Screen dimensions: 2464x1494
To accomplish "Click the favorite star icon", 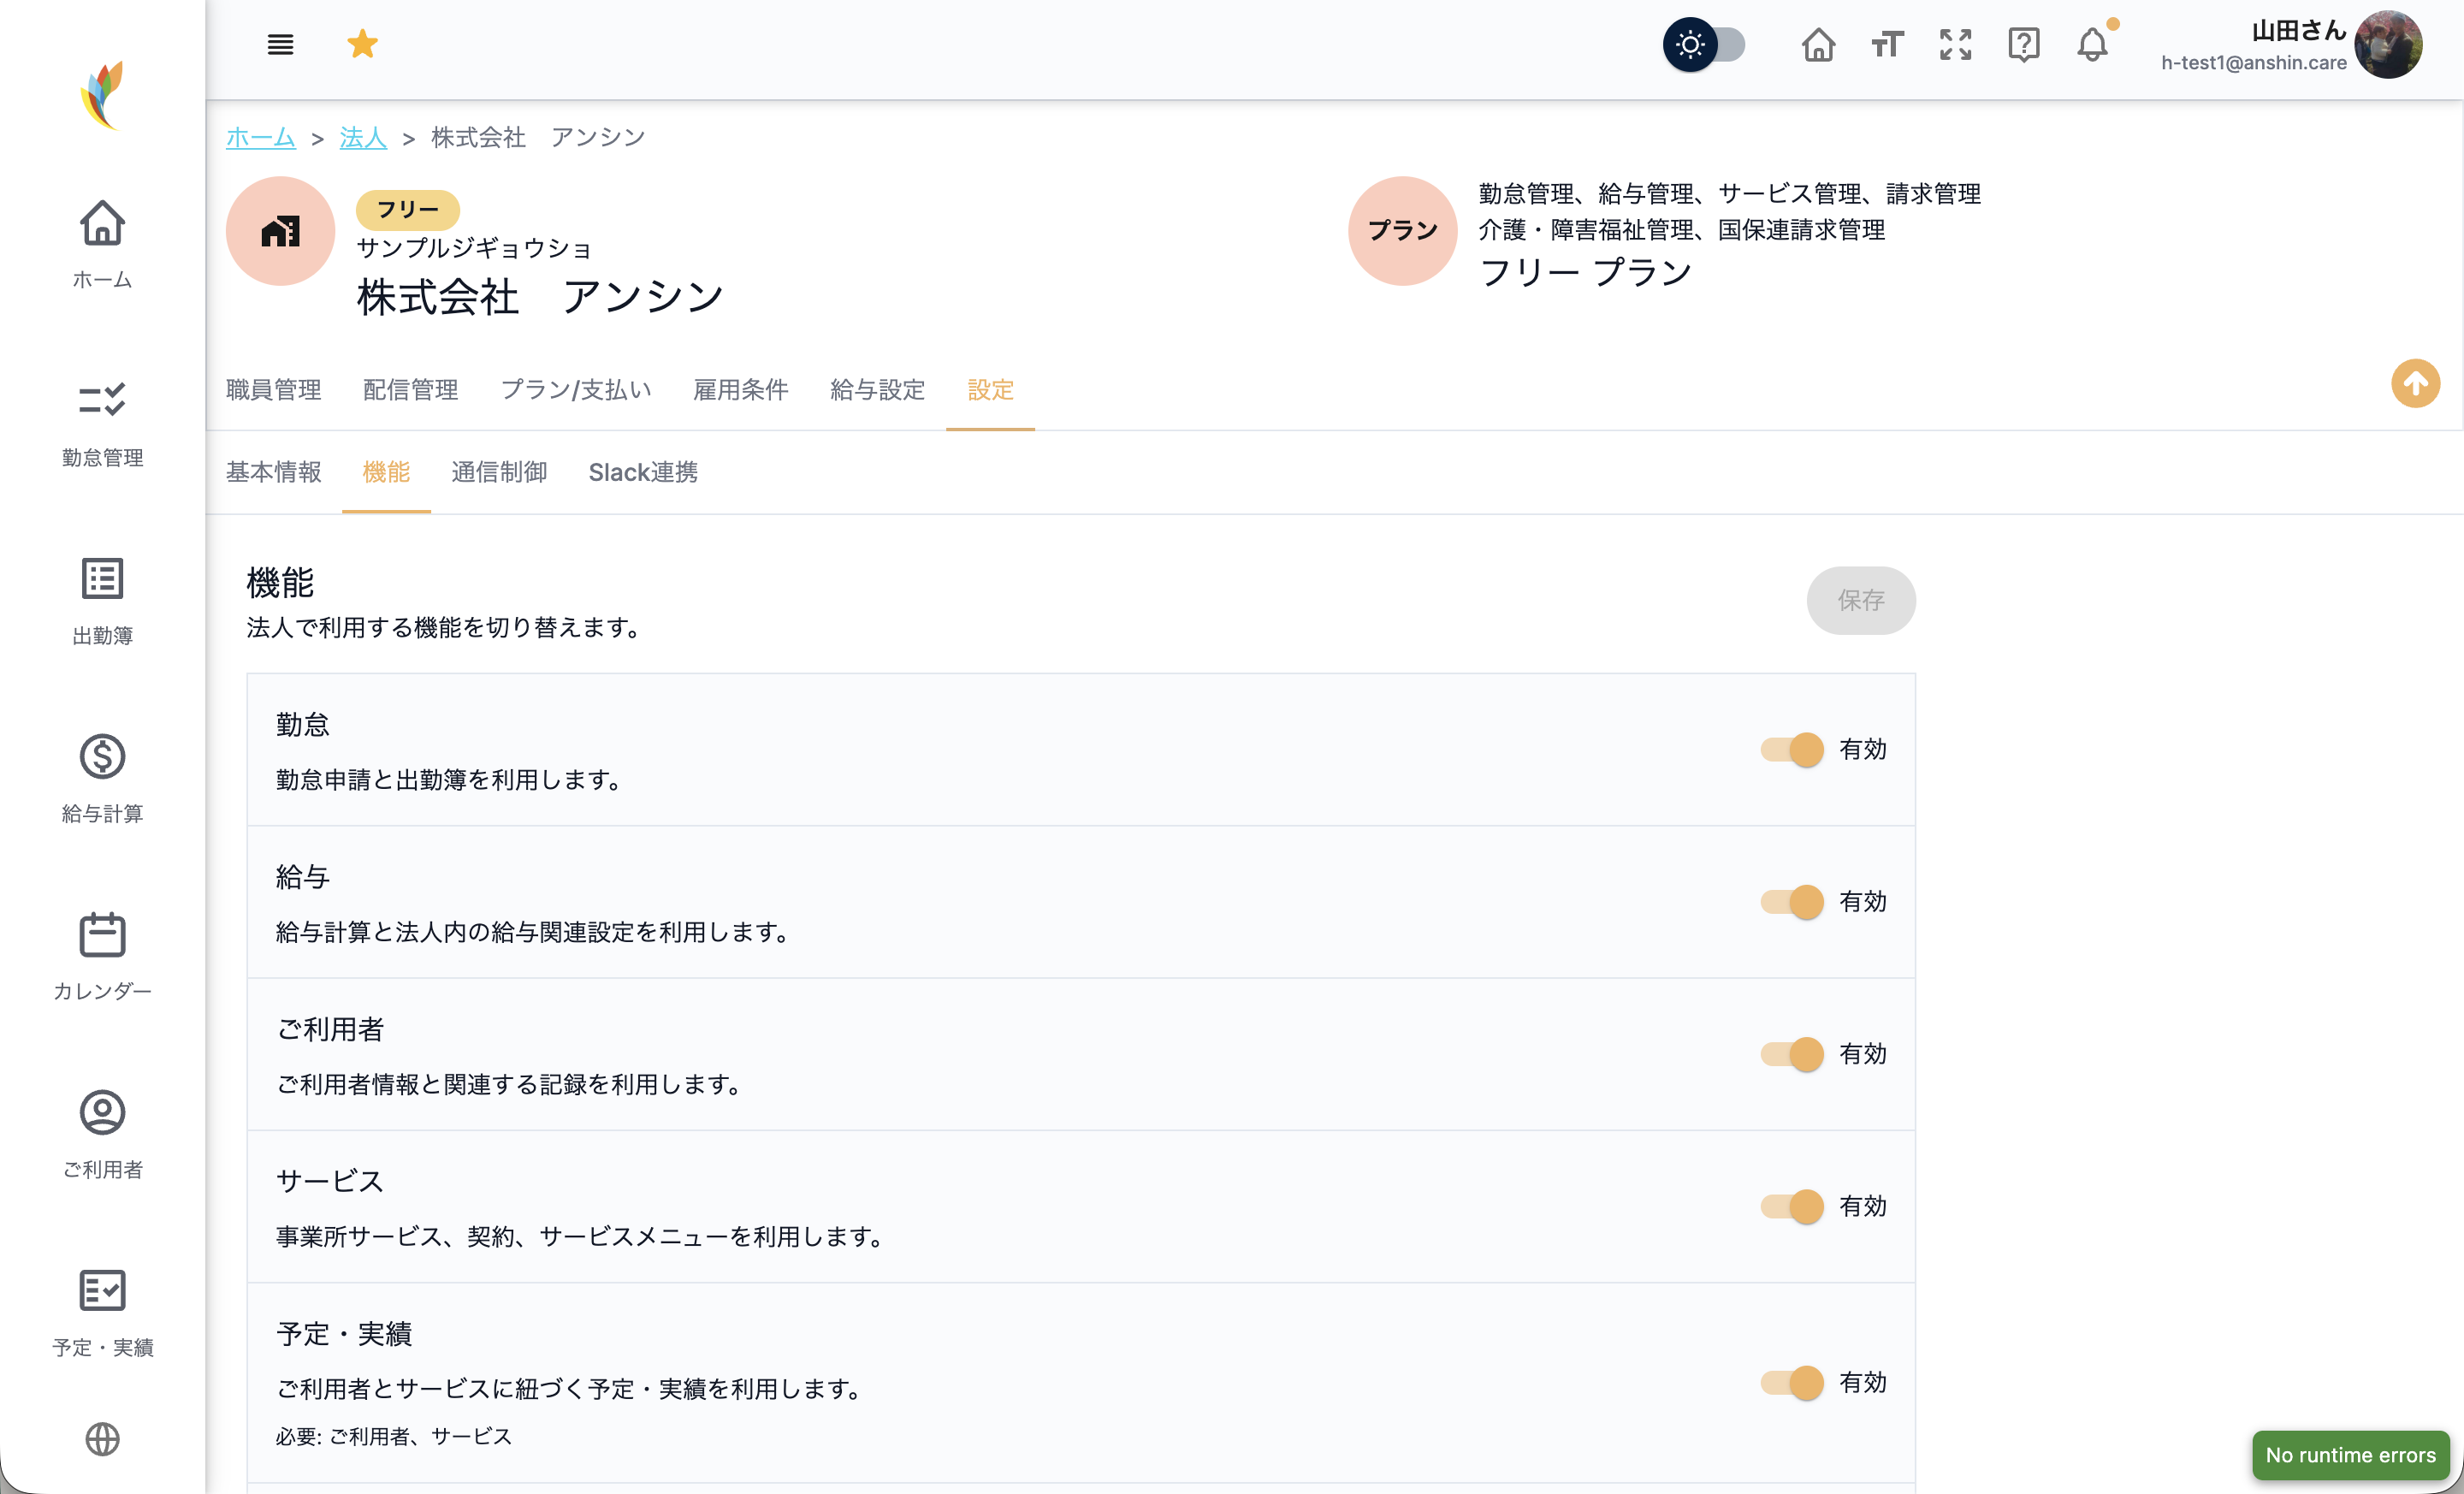I will [362, 44].
